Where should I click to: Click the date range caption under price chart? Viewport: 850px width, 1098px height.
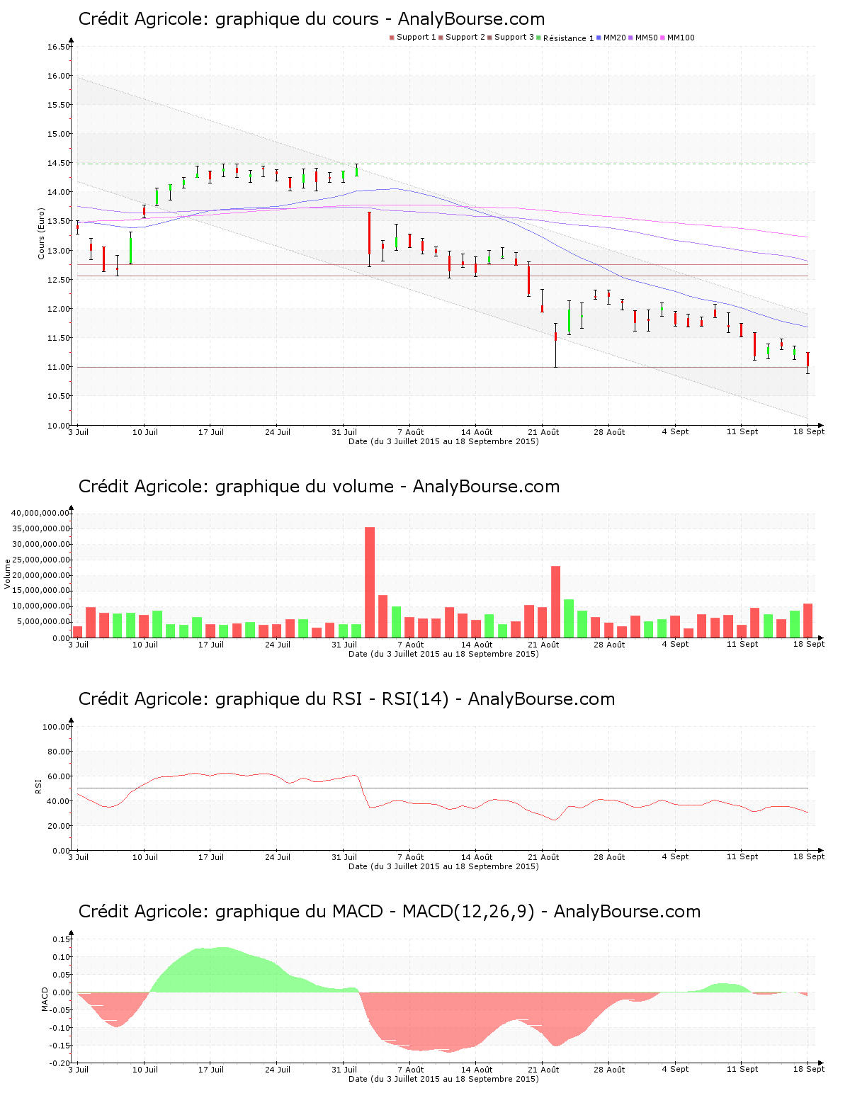pyautogui.click(x=443, y=441)
